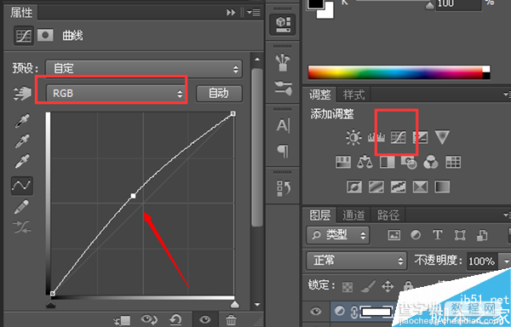Add a Selective Color adjustment

[x=420, y=187]
